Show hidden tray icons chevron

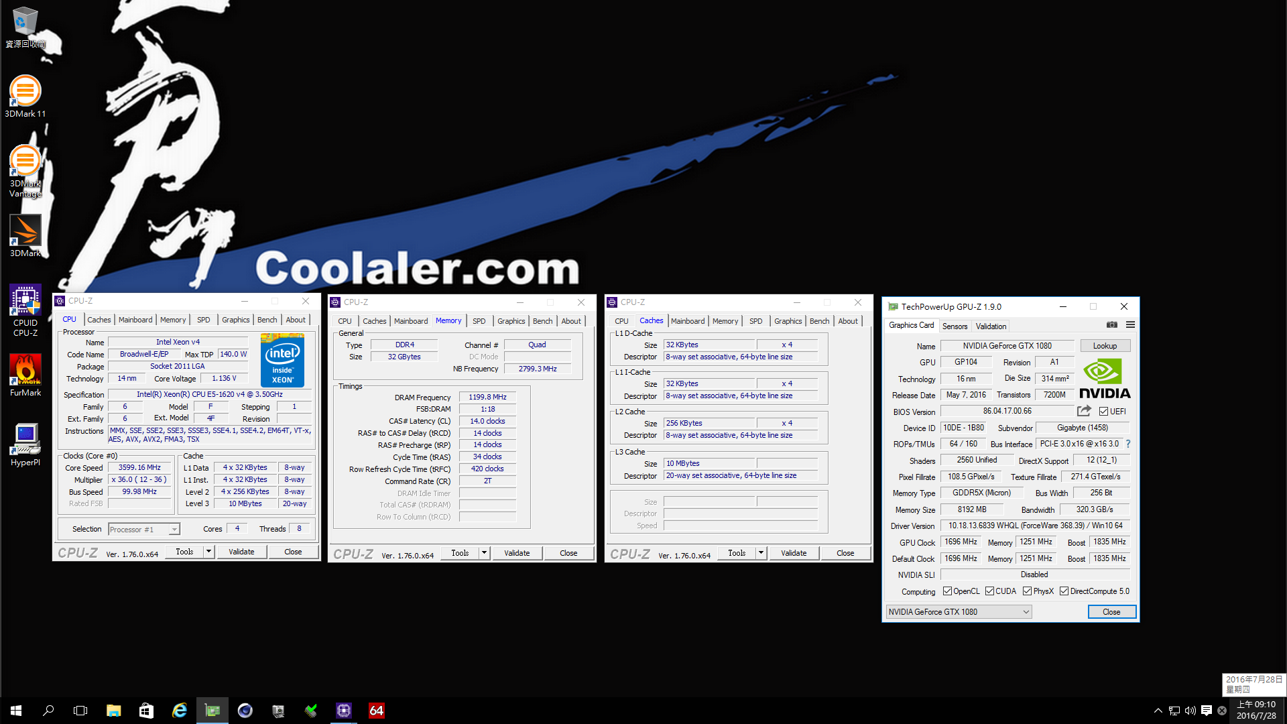point(1158,711)
